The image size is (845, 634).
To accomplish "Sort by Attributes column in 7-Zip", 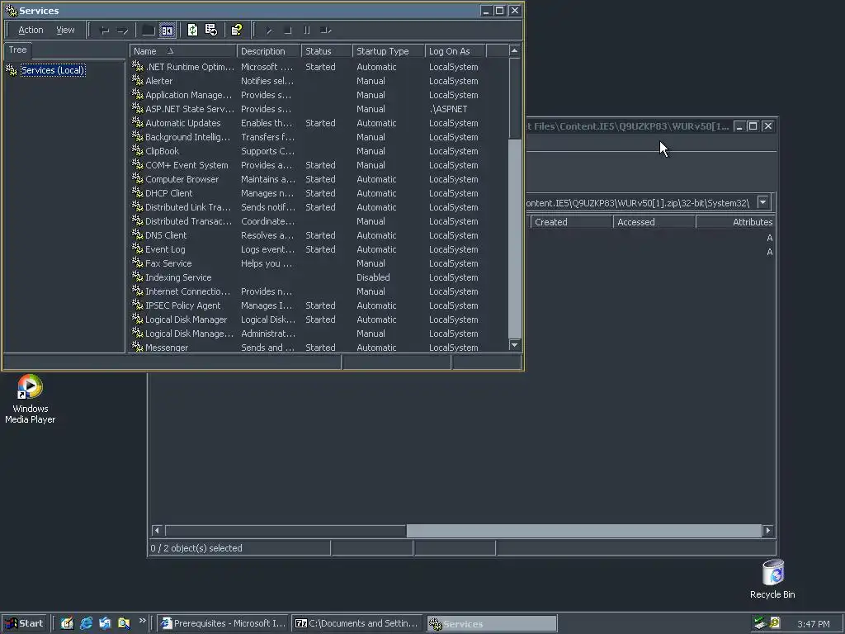I will click(736, 222).
